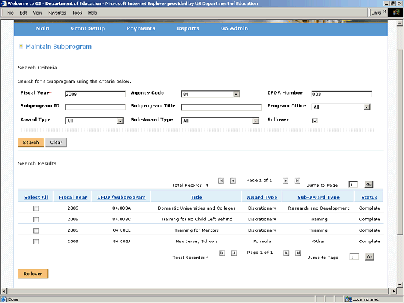Click next page arrow in bottom pagination
Screen dimensions: 404x303
tap(286, 253)
